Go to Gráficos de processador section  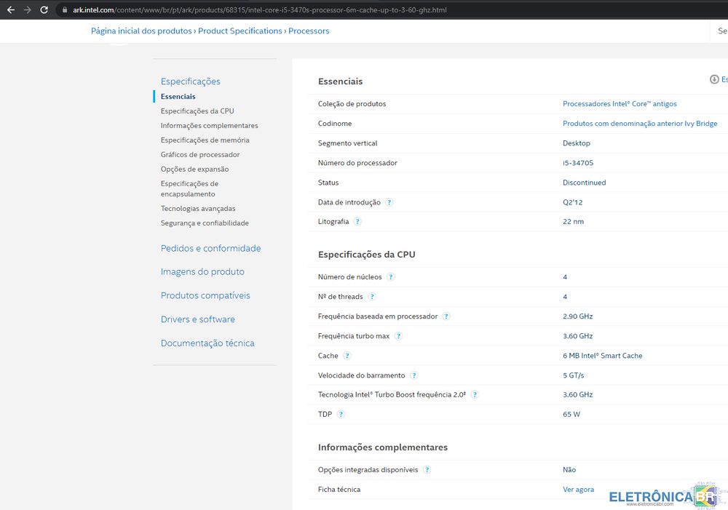(200, 155)
